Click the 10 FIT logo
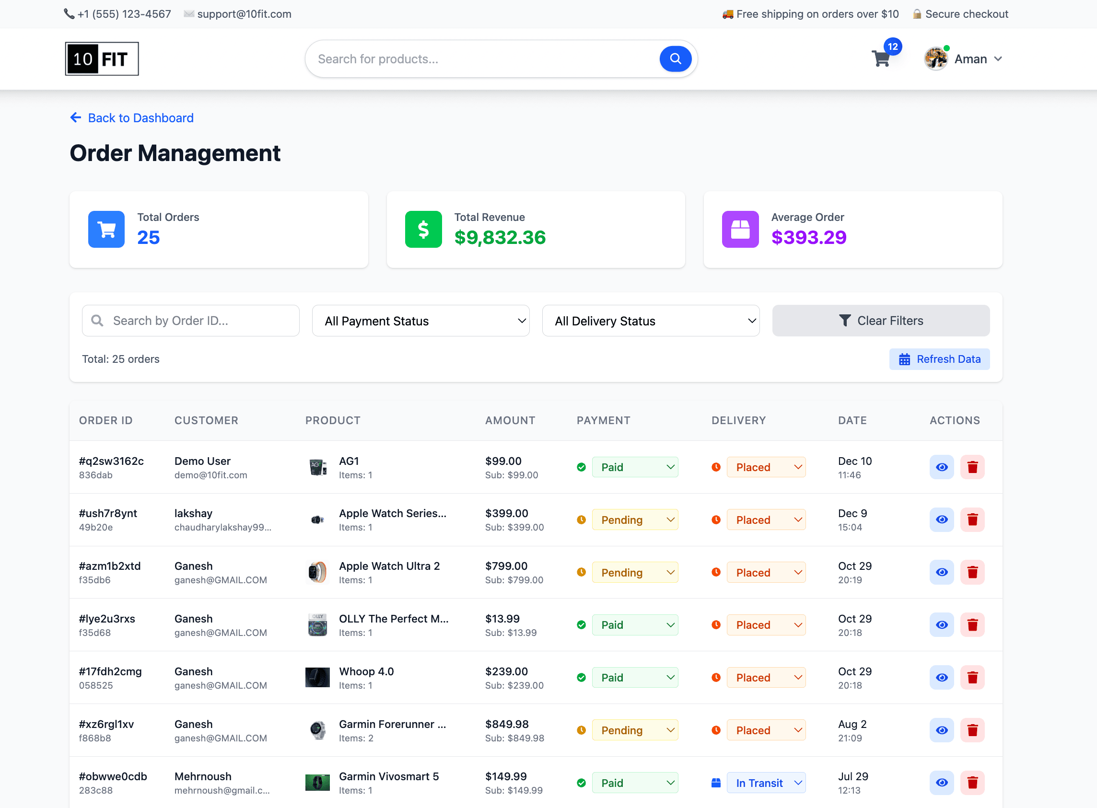The height and width of the screenshot is (808, 1097). tap(102, 58)
